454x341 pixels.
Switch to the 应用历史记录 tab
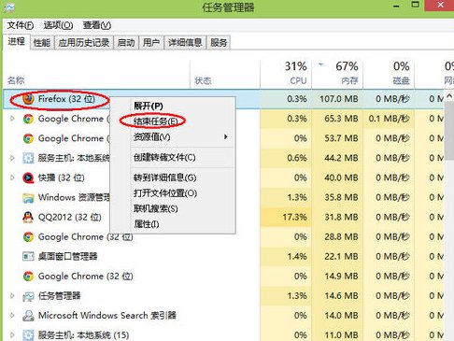coord(84,43)
